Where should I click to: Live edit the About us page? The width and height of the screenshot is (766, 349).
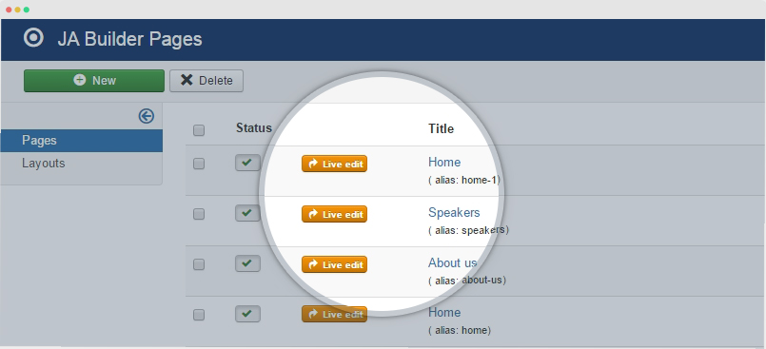coord(334,264)
